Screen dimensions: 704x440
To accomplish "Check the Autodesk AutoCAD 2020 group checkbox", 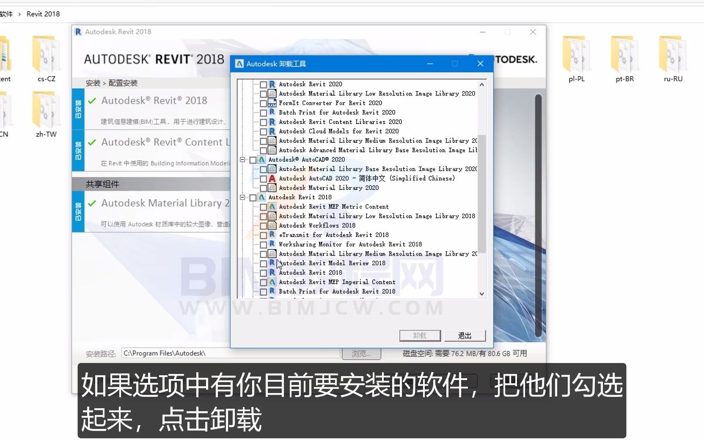I will (253, 160).
